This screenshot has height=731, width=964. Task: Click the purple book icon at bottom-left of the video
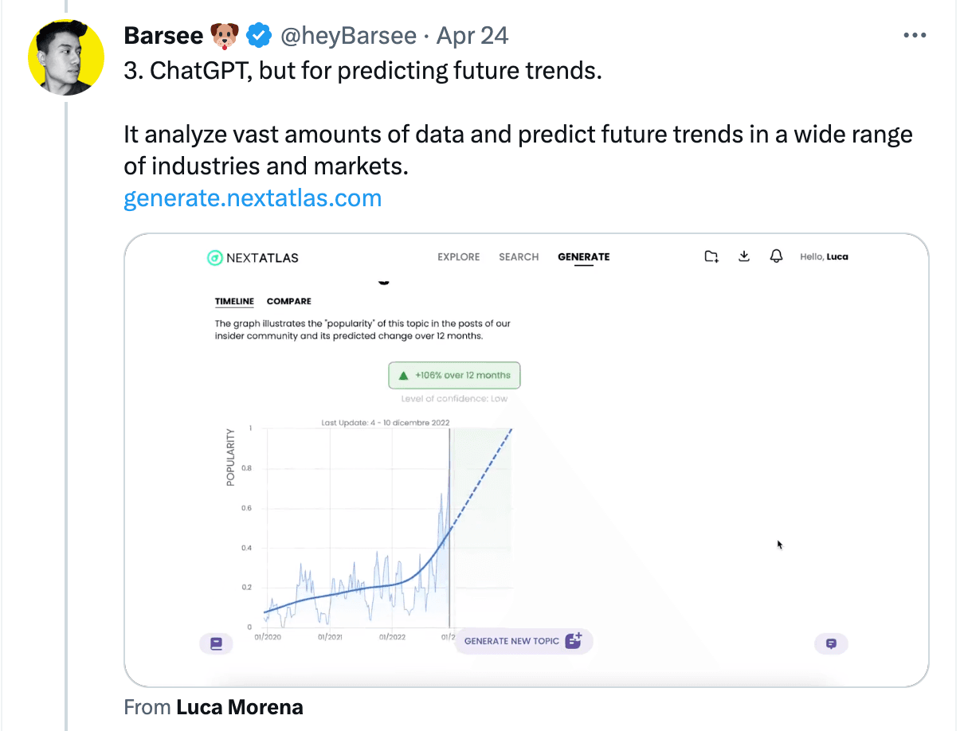[x=215, y=643]
